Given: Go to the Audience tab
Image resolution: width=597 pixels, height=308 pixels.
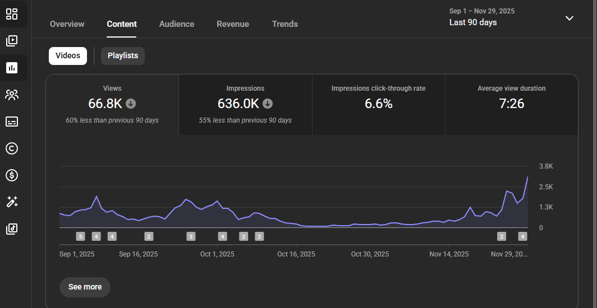Looking at the screenshot, I should pyautogui.click(x=177, y=24).
